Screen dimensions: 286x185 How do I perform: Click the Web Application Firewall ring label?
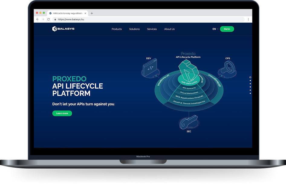(x=189, y=97)
